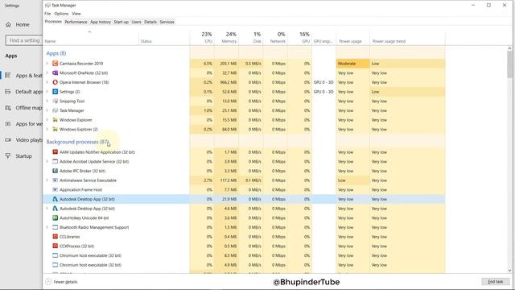Click the Adobe Acrobat Update Service icon

pyautogui.click(x=56, y=161)
